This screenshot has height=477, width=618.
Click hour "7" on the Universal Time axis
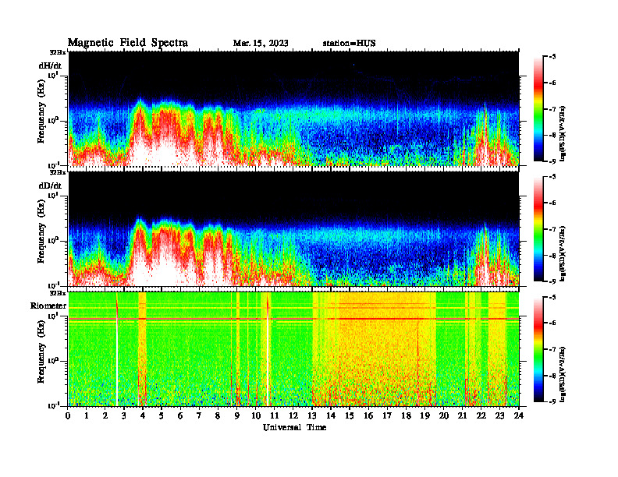(x=199, y=416)
